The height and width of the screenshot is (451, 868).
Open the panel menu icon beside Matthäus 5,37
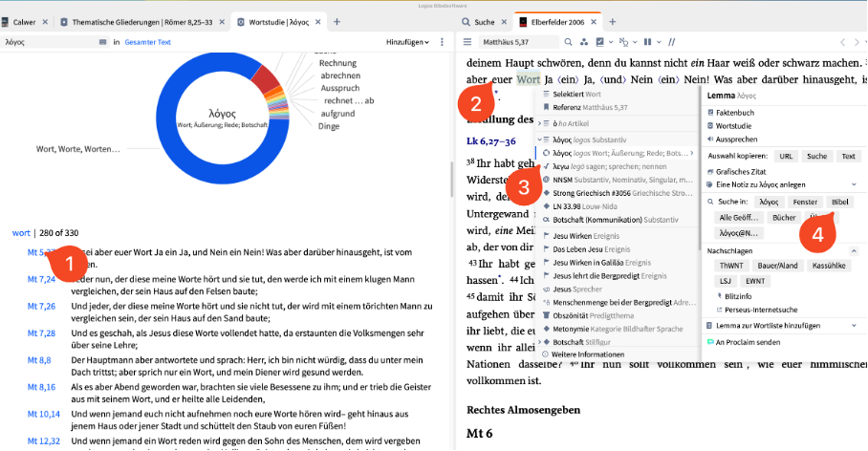pos(467,42)
